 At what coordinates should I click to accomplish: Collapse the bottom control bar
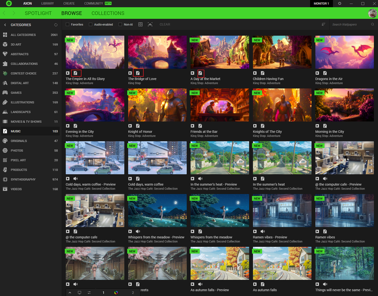pyautogui.click(x=70, y=293)
